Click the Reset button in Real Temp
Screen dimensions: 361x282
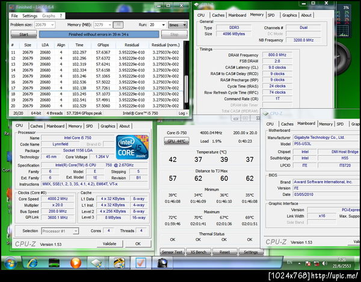pos(224,252)
